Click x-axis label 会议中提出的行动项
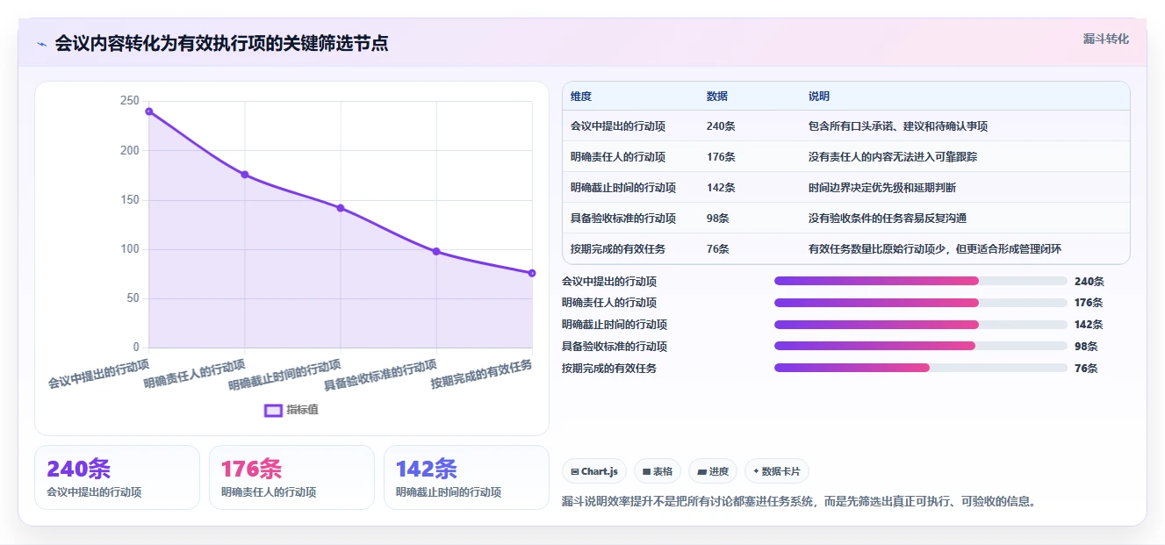Image resolution: width=1165 pixels, height=545 pixels. click(99, 373)
